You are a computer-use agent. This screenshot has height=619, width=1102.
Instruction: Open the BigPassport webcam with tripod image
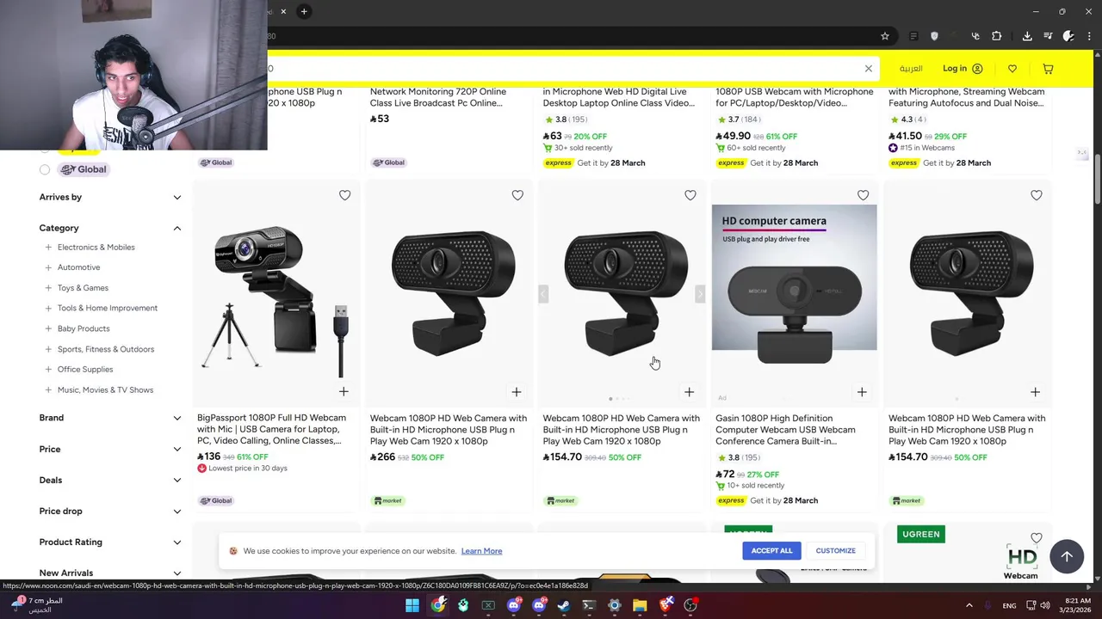[275, 294]
